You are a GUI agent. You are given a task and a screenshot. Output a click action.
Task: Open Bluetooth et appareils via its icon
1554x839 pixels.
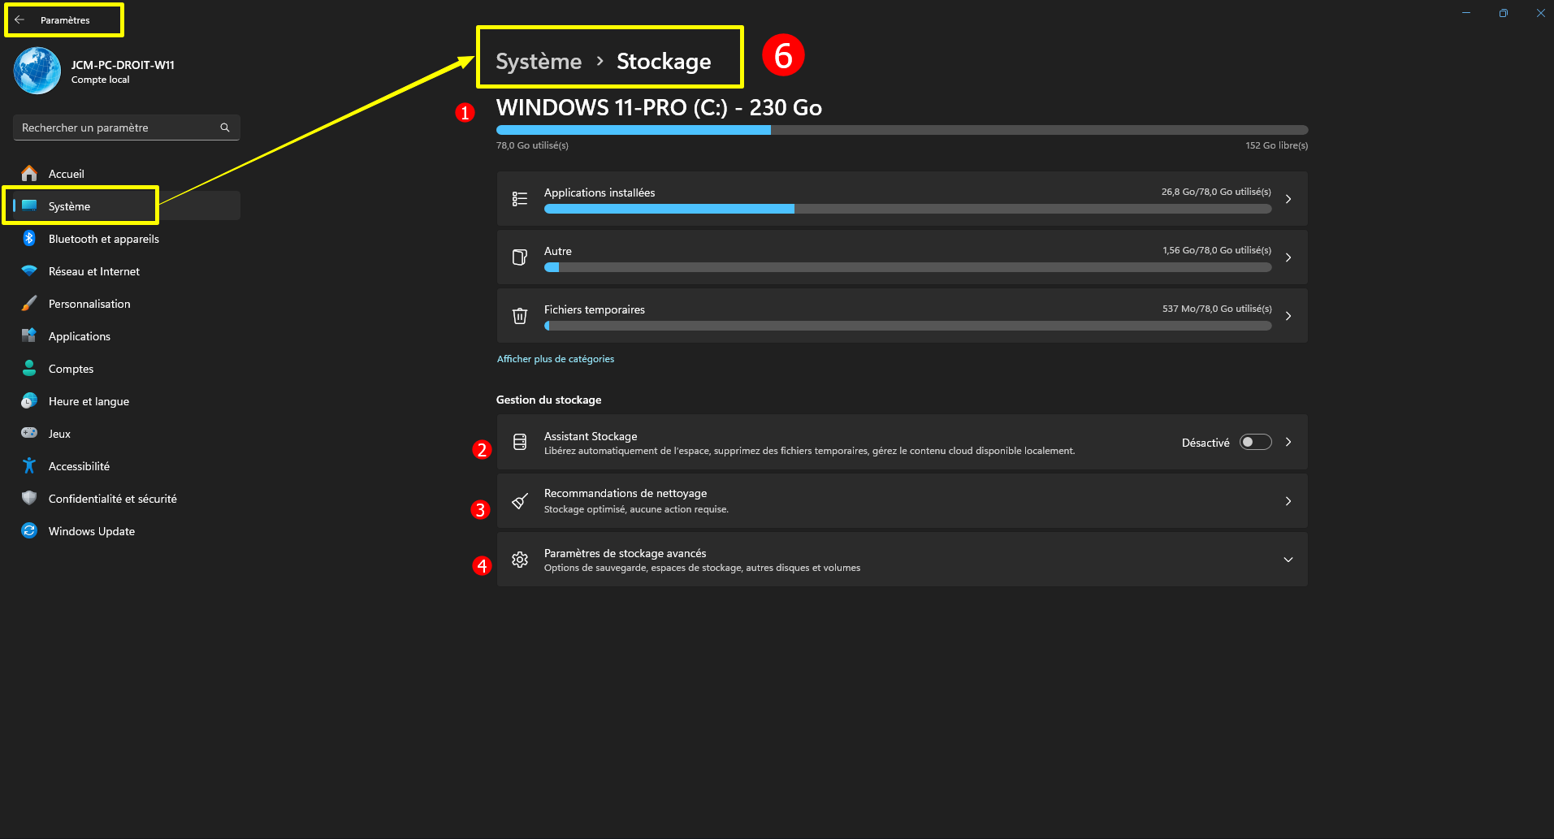click(29, 238)
